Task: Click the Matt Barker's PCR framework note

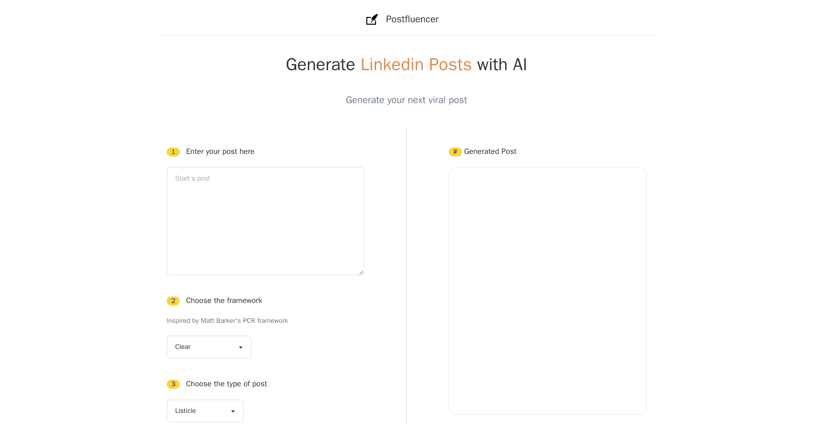Action: 227,320
